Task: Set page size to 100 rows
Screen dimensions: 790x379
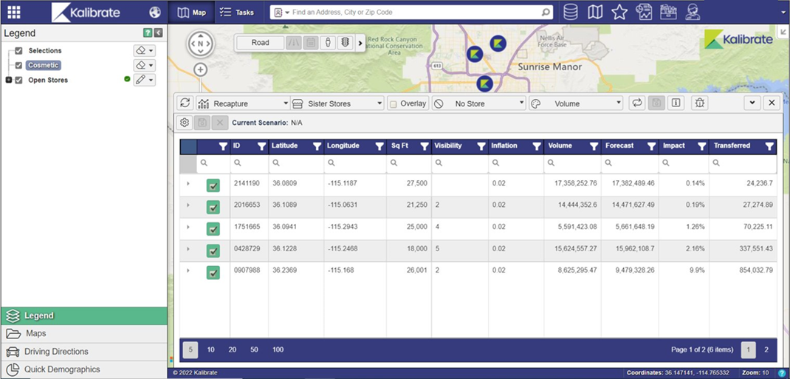Action: point(278,349)
